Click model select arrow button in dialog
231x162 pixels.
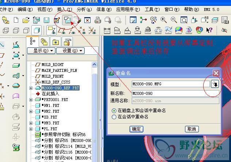click(x=215, y=84)
